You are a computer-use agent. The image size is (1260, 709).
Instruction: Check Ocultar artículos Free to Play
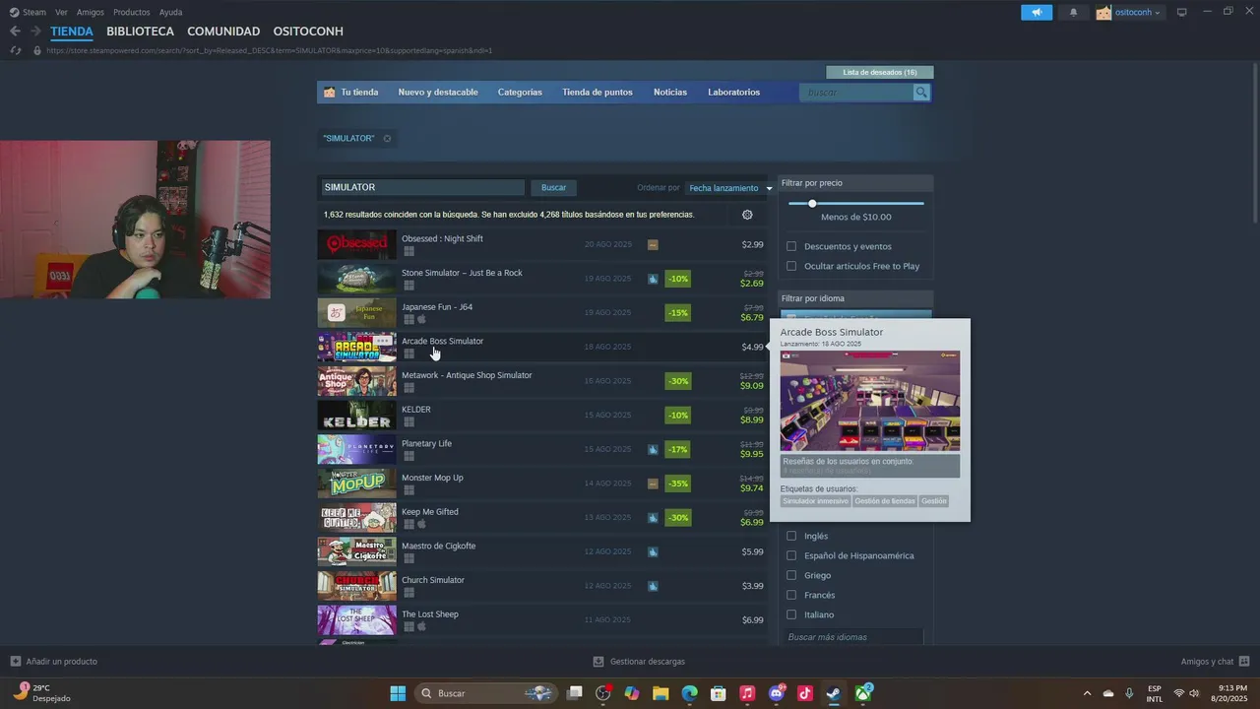tap(791, 266)
